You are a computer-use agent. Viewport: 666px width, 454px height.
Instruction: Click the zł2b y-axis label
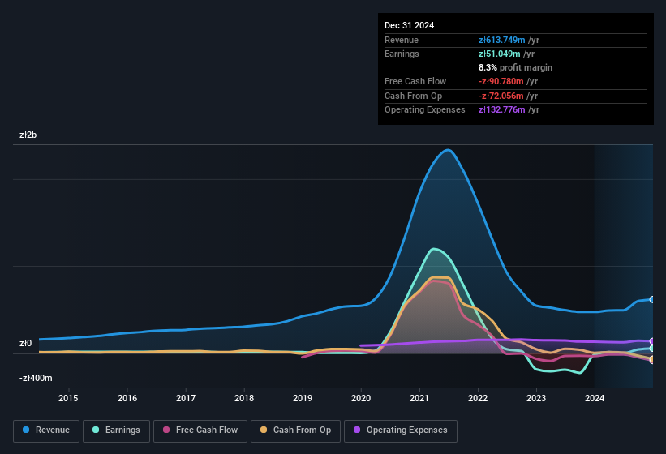28,135
